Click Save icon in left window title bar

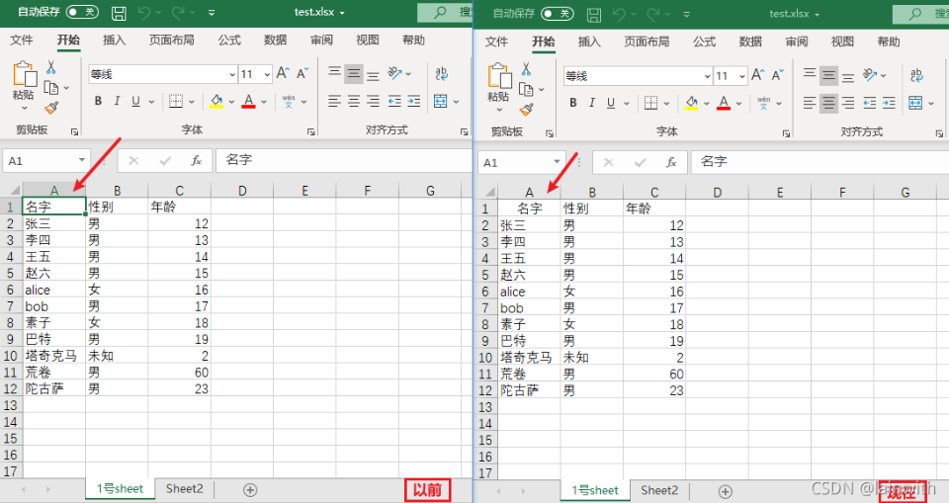point(119,13)
